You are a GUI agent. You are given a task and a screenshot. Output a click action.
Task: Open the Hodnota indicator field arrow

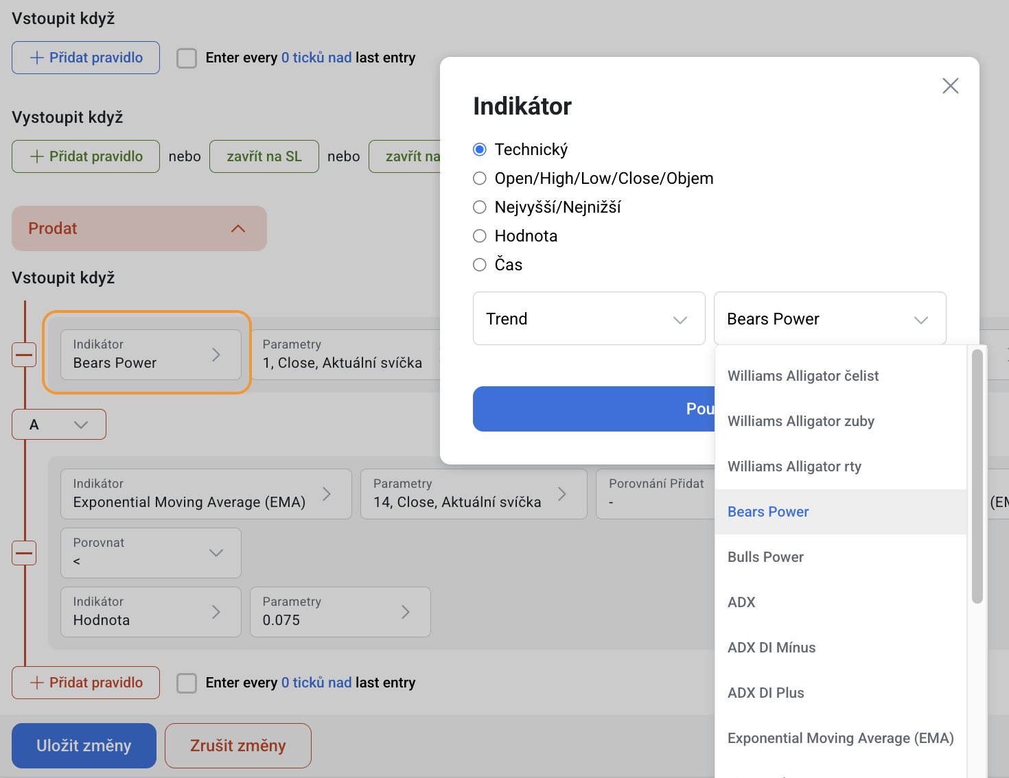tap(216, 612)
